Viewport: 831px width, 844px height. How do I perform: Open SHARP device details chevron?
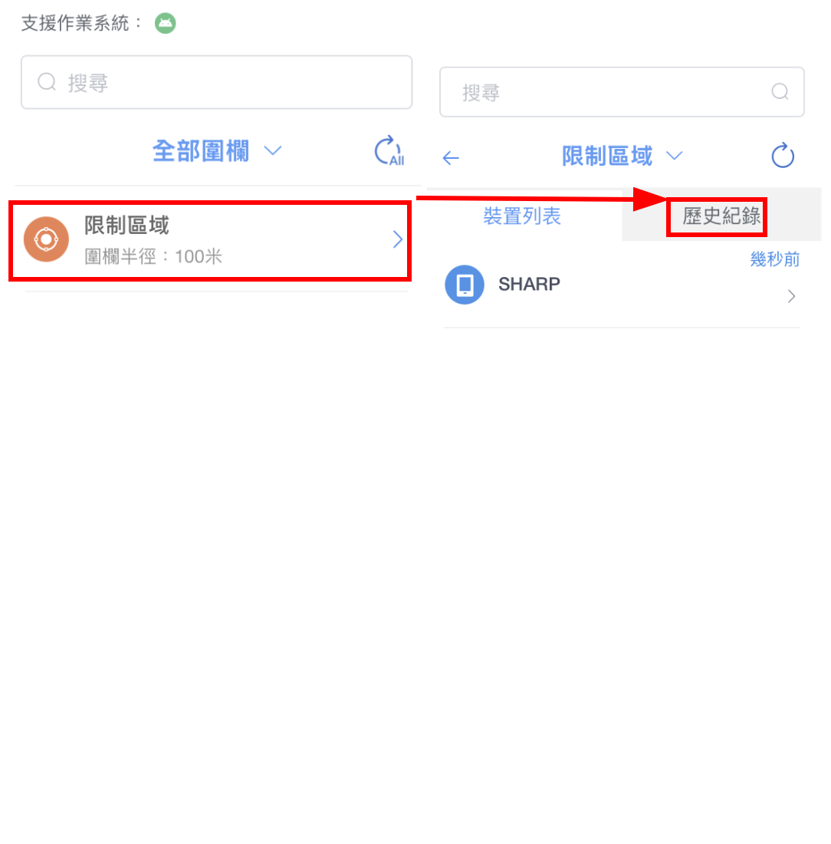click(791, 297)
